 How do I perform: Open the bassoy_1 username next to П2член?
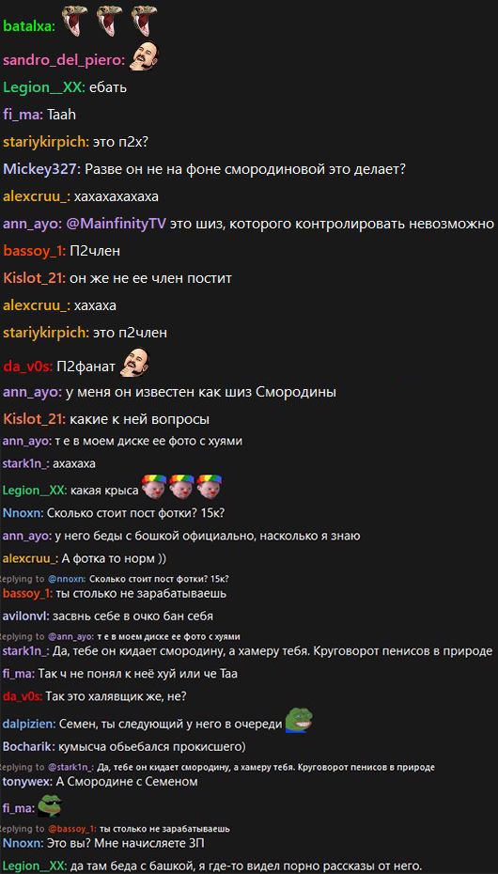(34, 251)
